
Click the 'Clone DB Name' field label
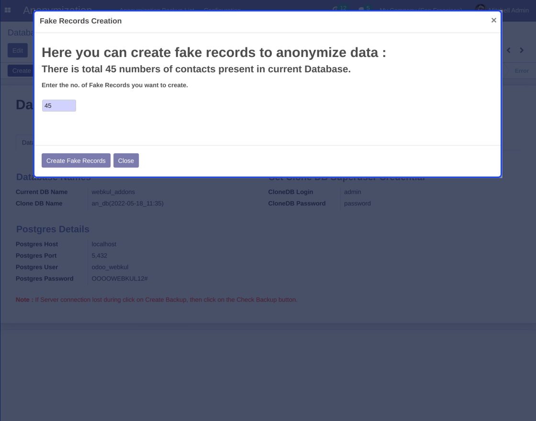[x=39, y=203]
